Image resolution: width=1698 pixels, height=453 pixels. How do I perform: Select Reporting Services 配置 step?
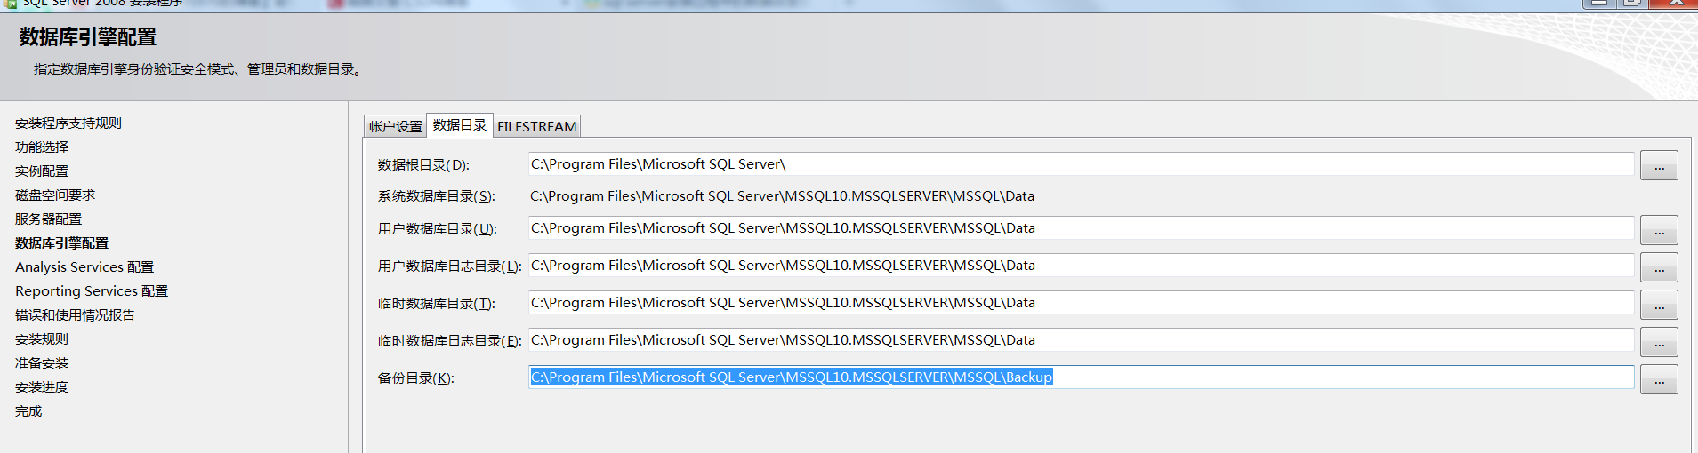92,291
